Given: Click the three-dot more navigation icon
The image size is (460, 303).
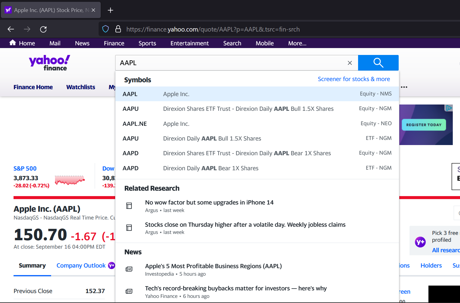Looking at the screenshot, I should click(404, 87).
